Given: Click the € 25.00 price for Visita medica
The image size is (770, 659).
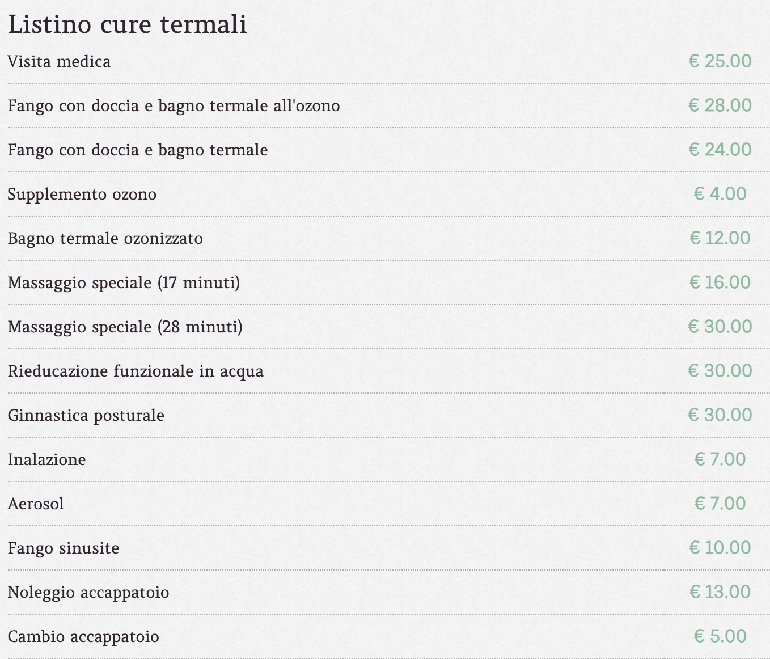Looking at the screenshot, I should tap(720, 61).
